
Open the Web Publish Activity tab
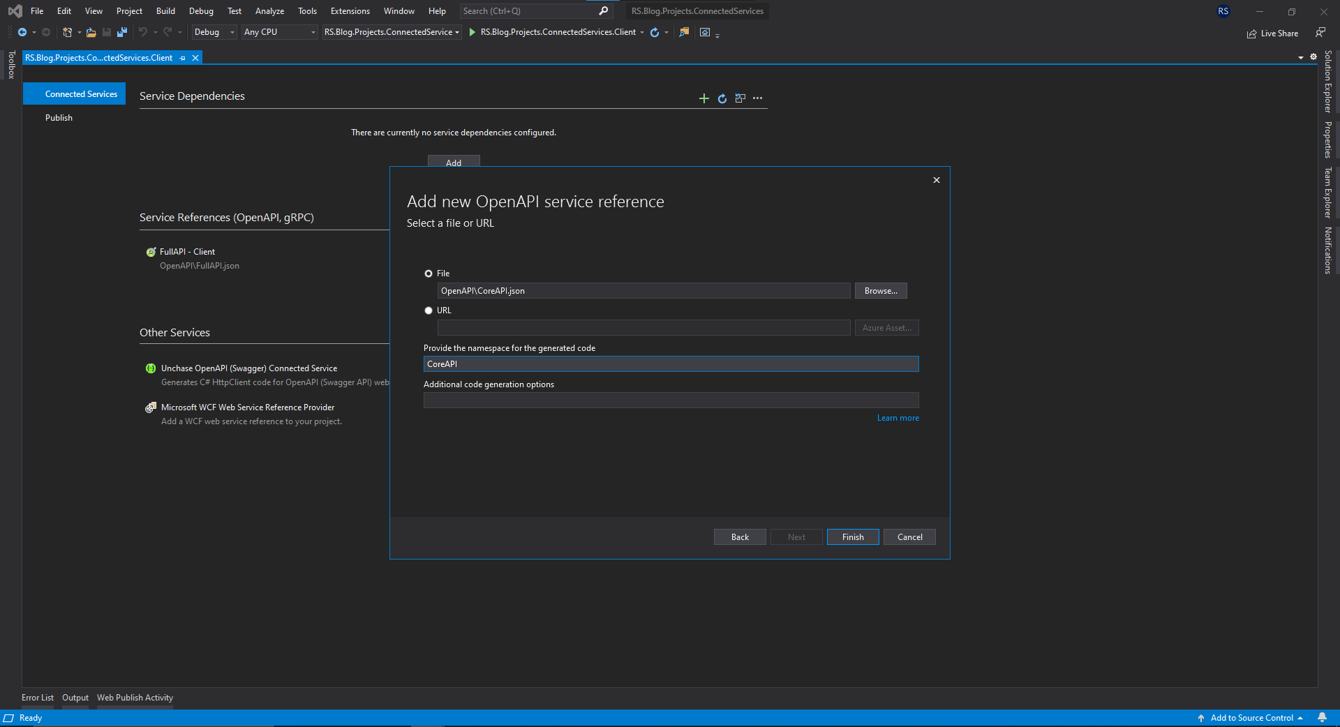[x=135, y=698]
